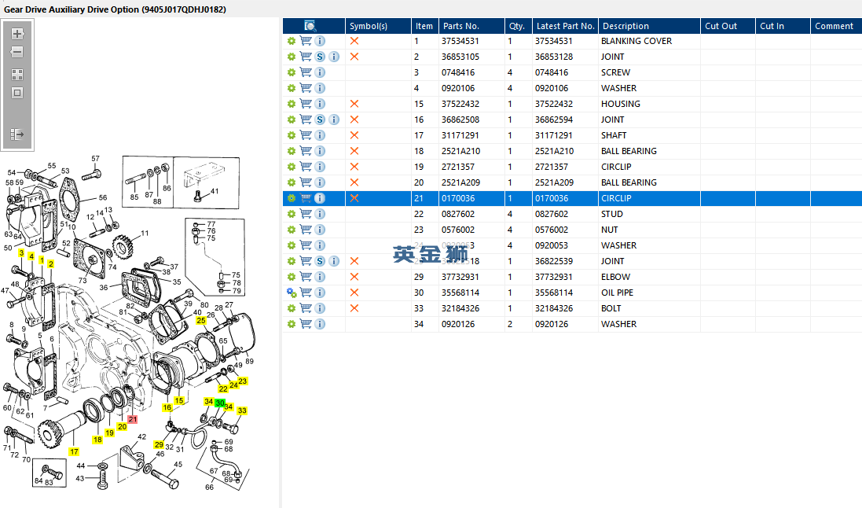
Task: Click the cogs icon for OIL PIPE
Action: [x=292, y=293]
